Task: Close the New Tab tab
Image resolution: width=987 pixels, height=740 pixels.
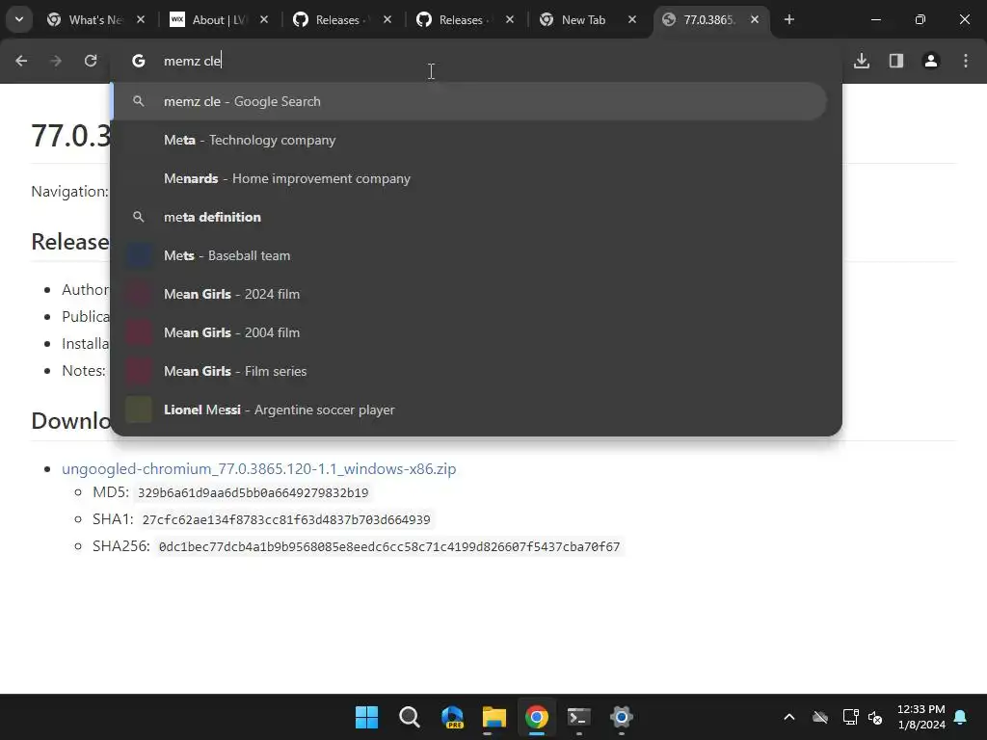Action: 632,19
